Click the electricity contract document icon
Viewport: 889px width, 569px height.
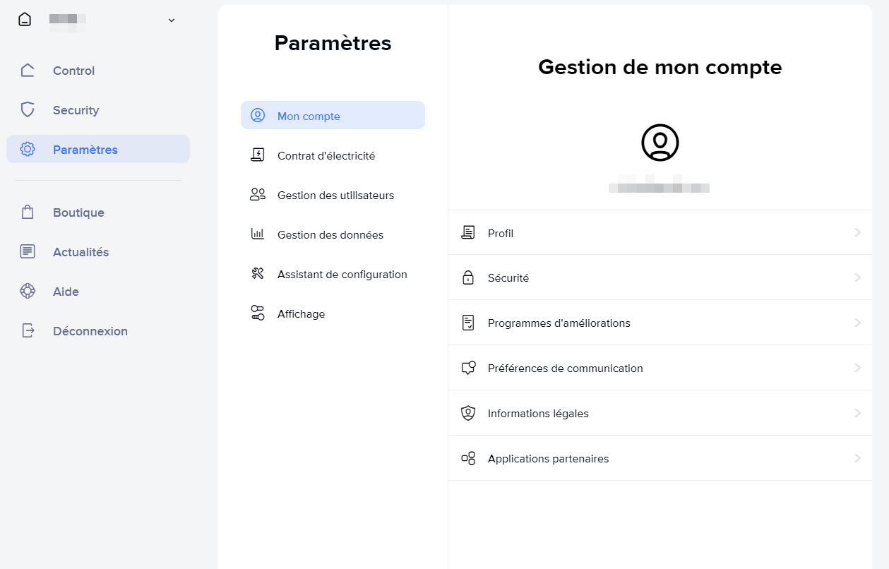pos(258,156)
